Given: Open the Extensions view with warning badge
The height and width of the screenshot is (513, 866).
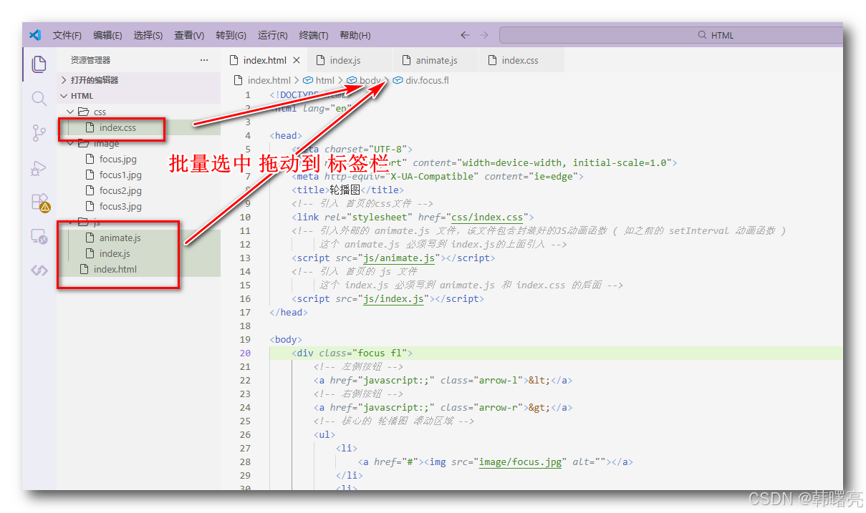Looking at the screenshot, I should (x=39, y=202).
